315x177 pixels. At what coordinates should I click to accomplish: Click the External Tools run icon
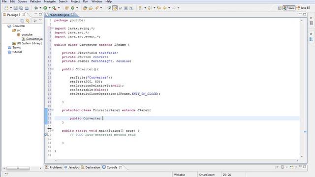tap(54, 8)
